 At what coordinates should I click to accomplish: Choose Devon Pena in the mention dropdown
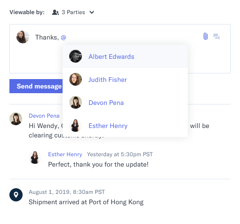click(x=125, y=103)
